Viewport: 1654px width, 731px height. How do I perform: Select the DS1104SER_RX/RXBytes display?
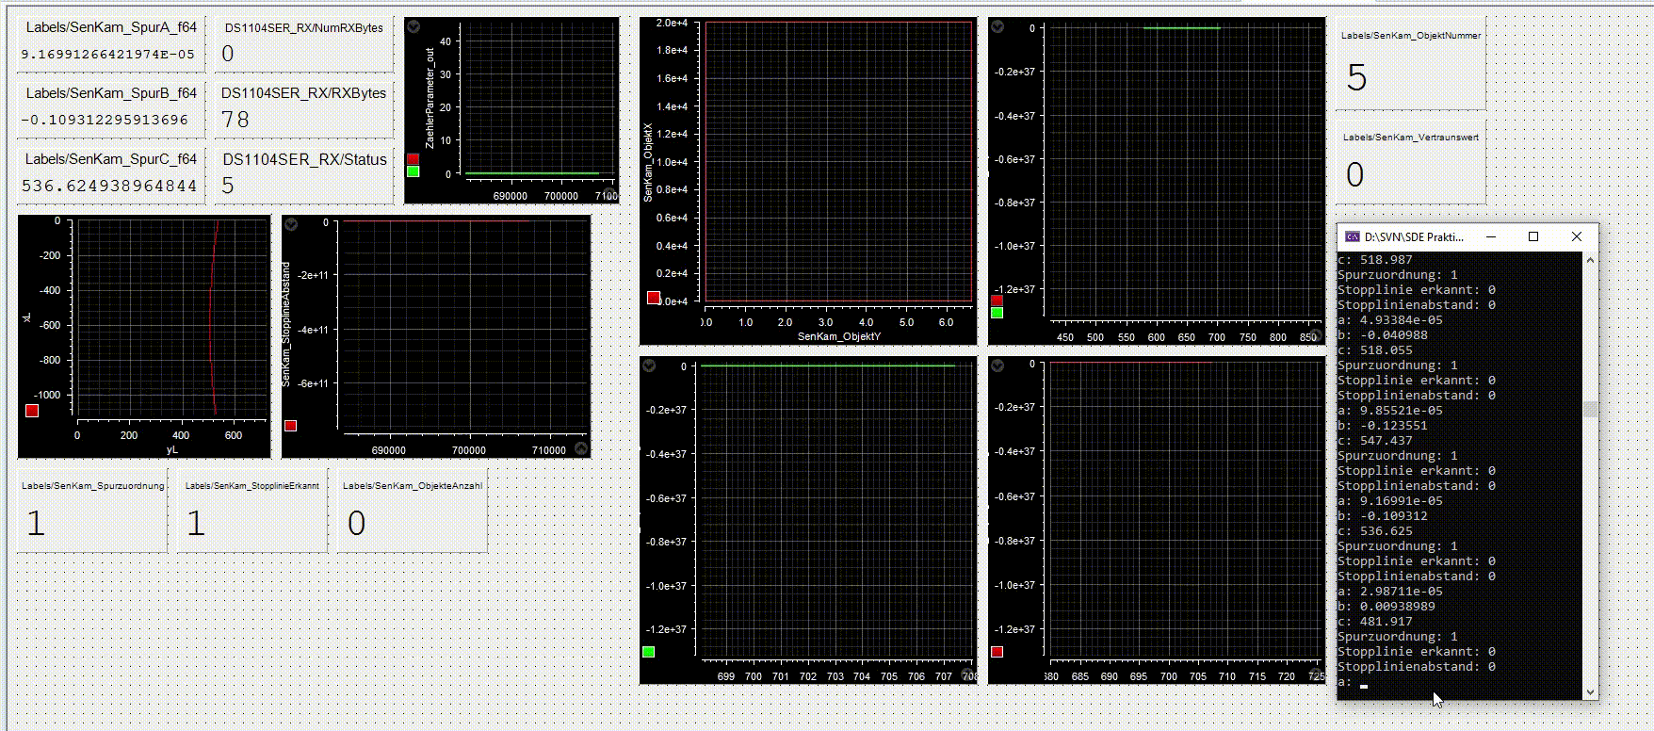(x=303, y=107)
